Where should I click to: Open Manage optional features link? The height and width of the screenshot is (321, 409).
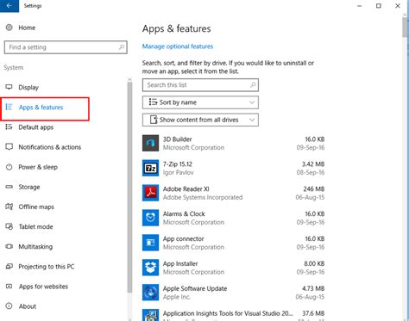(178, 46)
